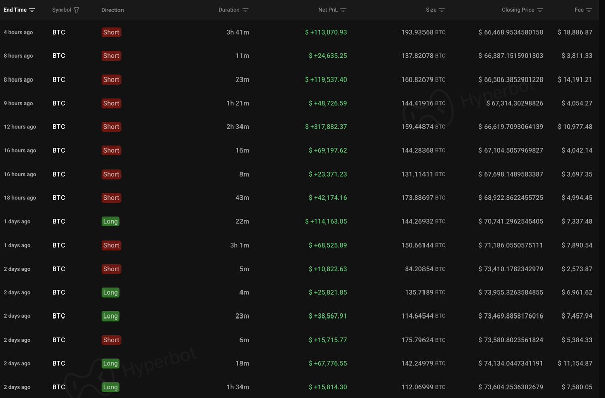The width and height of the screenshot is (605, 398).
Task: Click fee value $ 11,154.87
Action: (x=575, y=363)
